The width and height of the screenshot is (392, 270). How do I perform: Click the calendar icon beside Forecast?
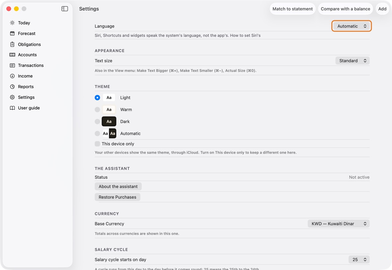point(12,34)
